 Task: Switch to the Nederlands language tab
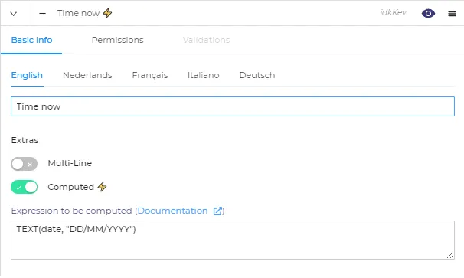click(87, 75)
